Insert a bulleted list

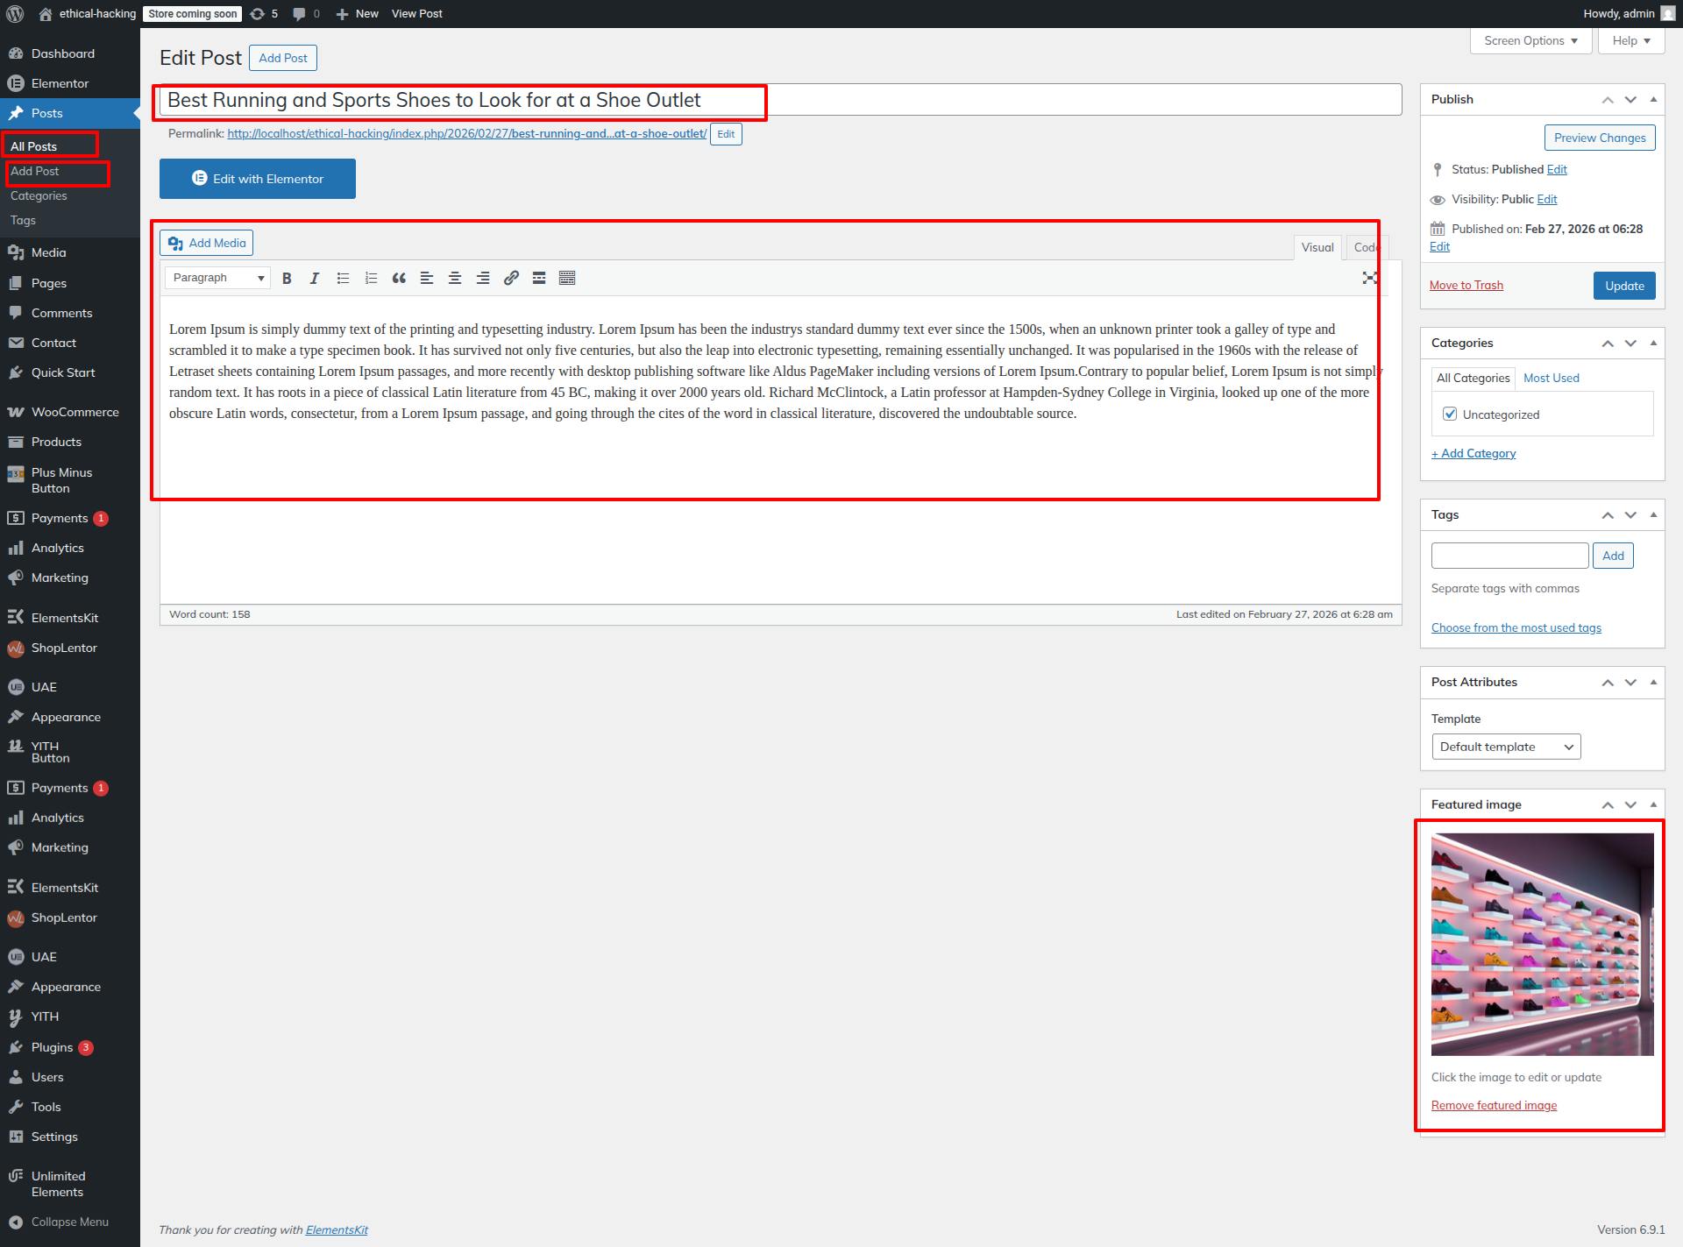tap(343, 278)
